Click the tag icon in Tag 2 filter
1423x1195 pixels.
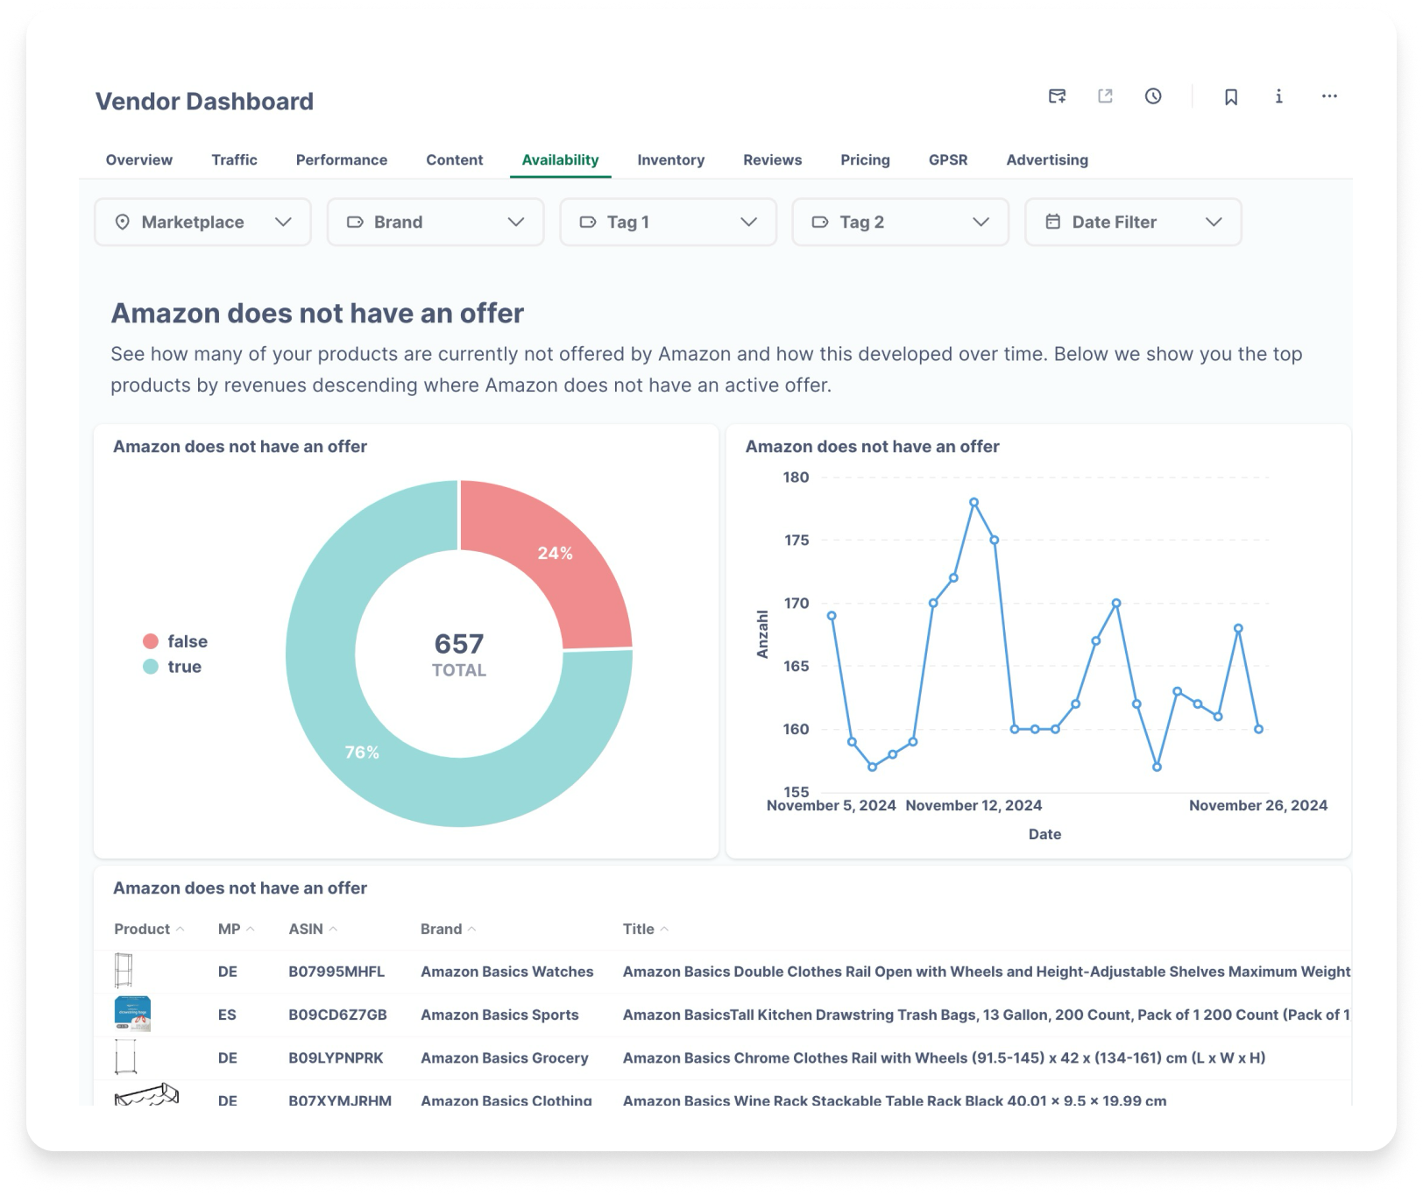click(x=820, y=223)
